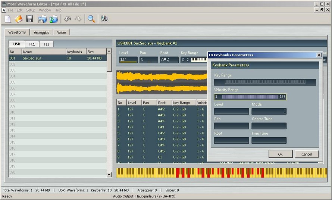Open the Setup menu

click(31, 10)
